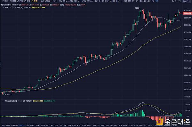The height and width of the screenshot is (127, 192).
Task: Select the ATR indicator
Action: coord(120,125)
